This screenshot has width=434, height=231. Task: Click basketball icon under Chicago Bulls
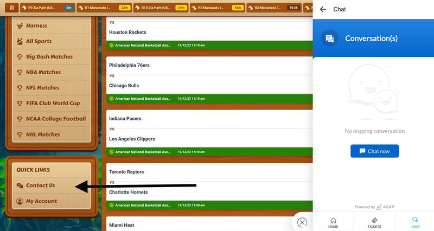(112, 99)
